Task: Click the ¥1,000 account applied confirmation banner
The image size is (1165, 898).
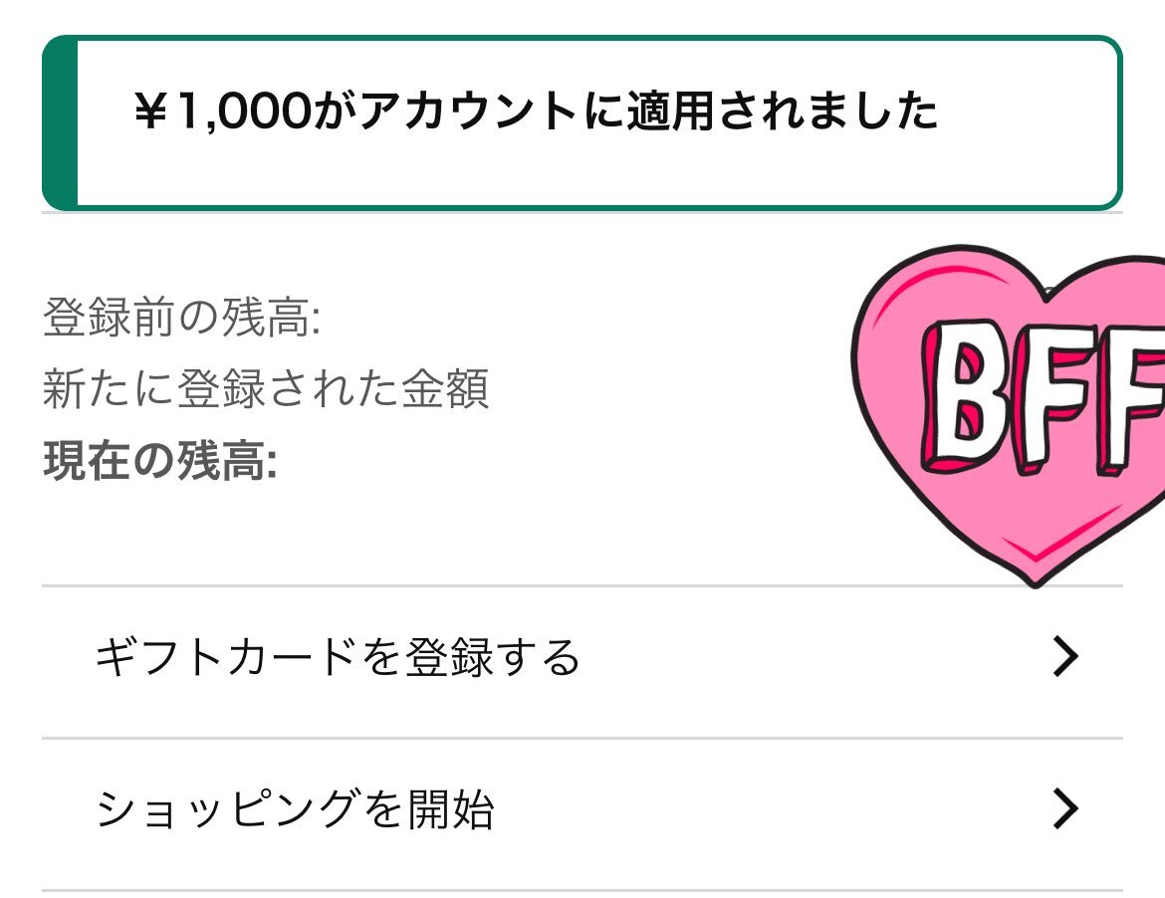Action: (582, 122)
